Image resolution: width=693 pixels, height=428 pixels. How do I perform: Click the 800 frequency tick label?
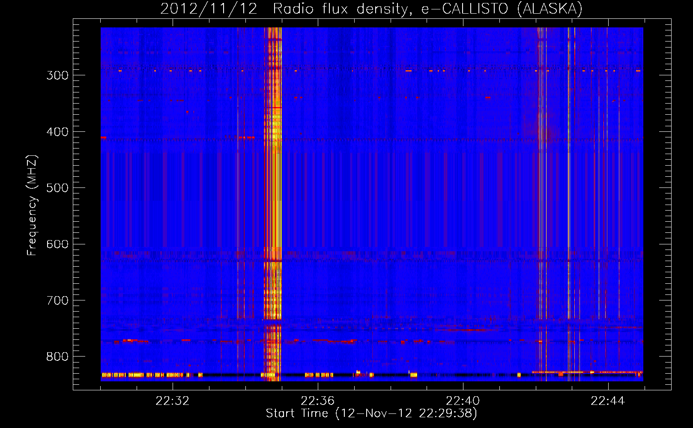(x=57, y=357)
